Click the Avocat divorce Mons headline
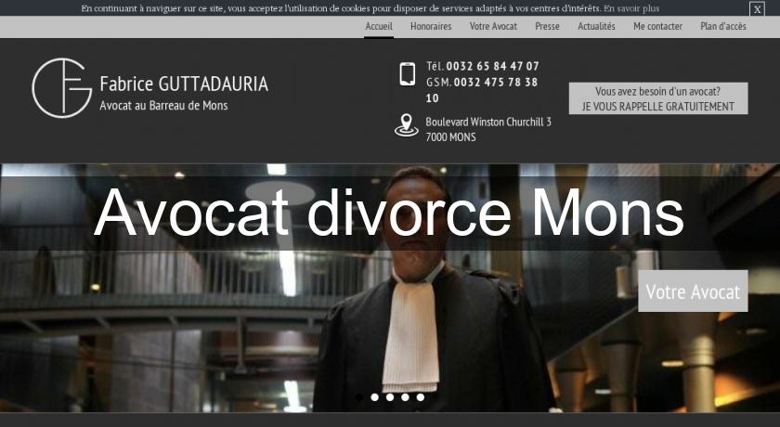The width and height of the screenshot is (780, 427). [389, 213]
